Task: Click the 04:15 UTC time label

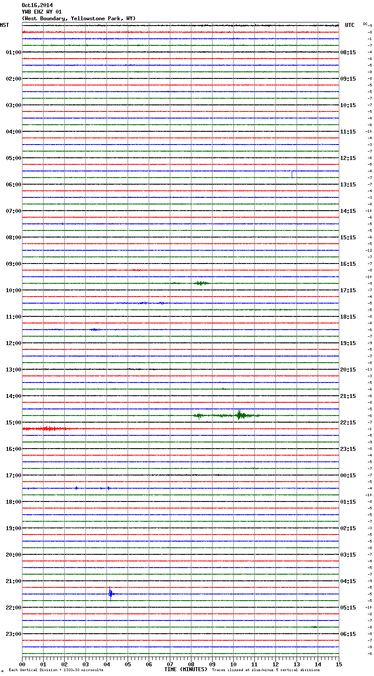Action: [348, 581]
